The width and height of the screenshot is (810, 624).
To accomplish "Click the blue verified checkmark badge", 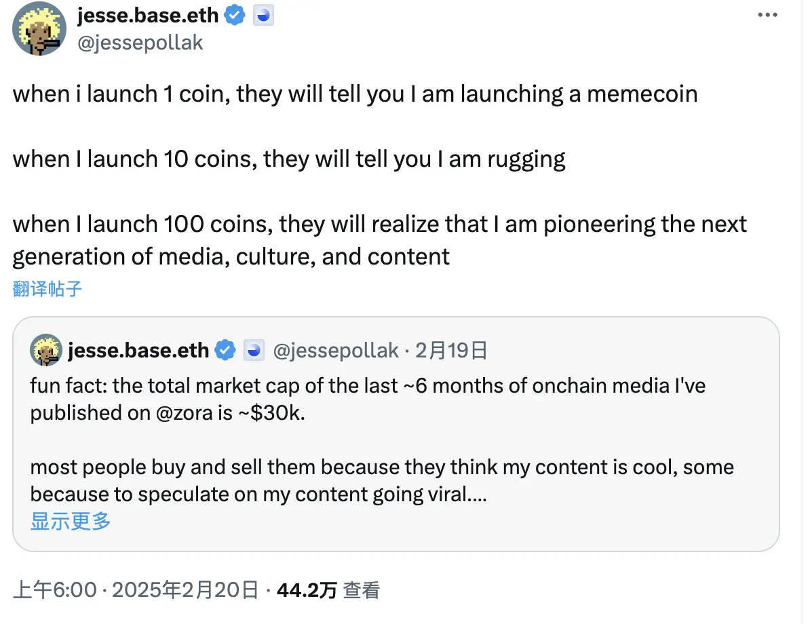I will tap(234, 15).
